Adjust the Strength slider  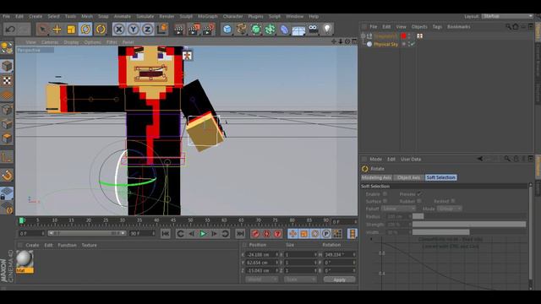469,225
